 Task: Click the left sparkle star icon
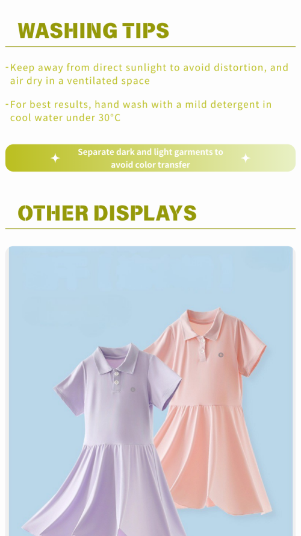pyautogui.click(x=55, y=159)
